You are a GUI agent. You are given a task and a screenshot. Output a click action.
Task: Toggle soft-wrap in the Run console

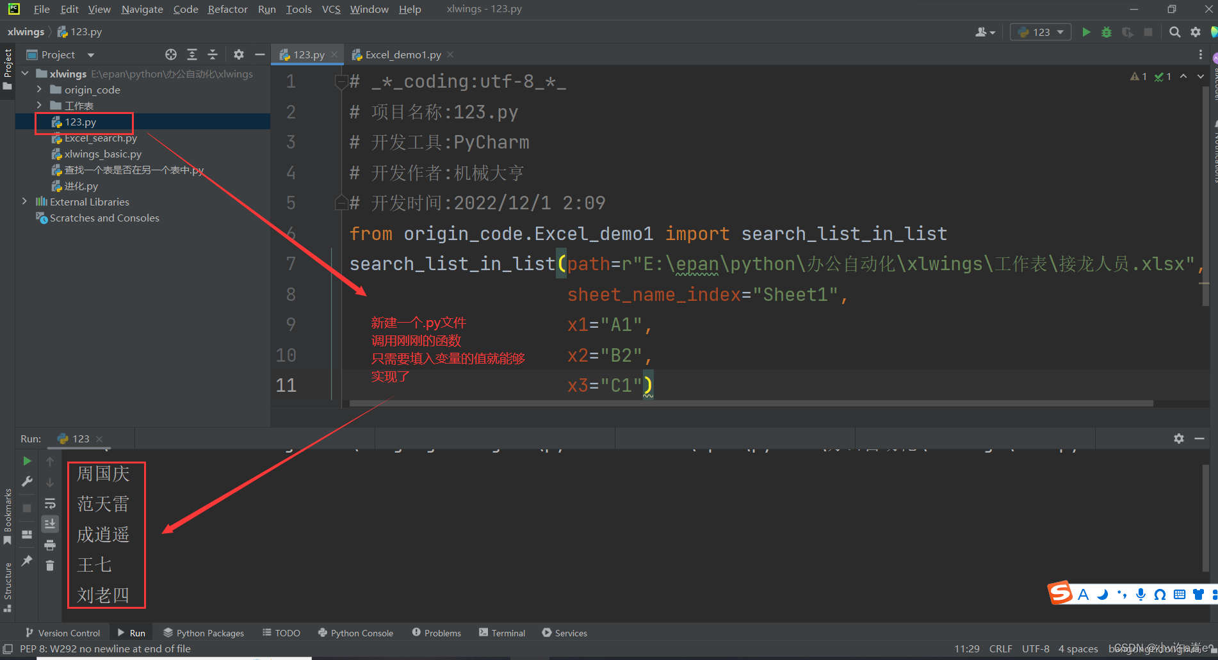point(50,503)
